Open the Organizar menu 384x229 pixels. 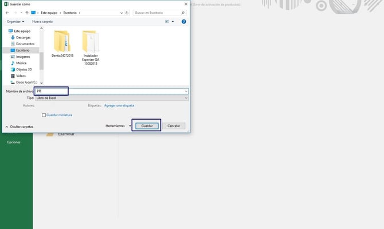[x=15, y=21]
